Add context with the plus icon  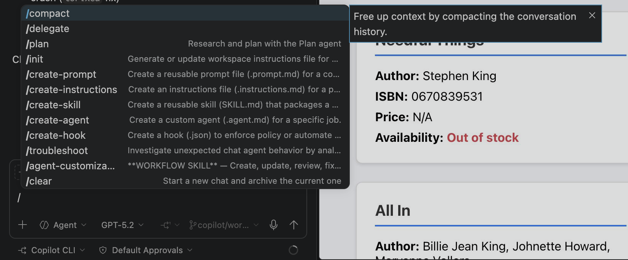[x=22, y=225]
